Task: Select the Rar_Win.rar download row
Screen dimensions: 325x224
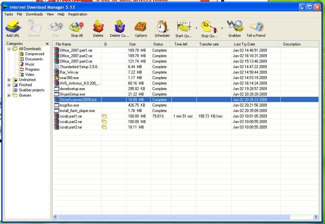Action: tap(186, 72)
